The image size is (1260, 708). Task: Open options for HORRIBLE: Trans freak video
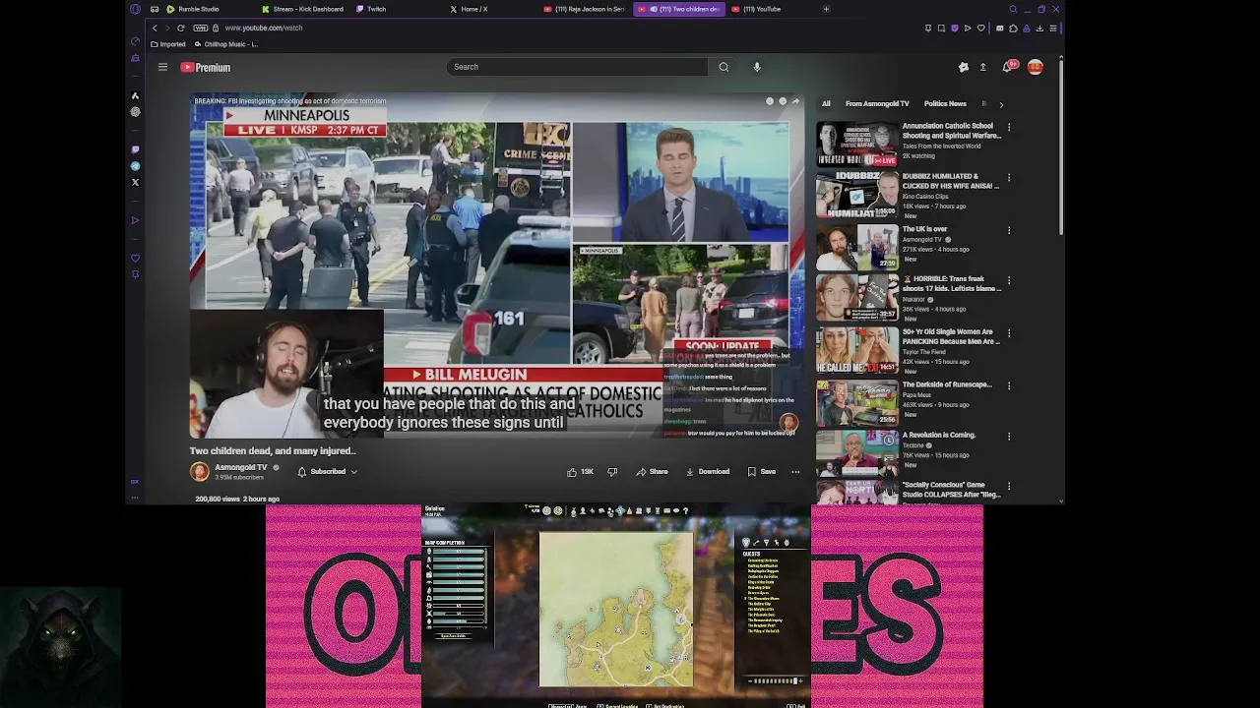1009,280
